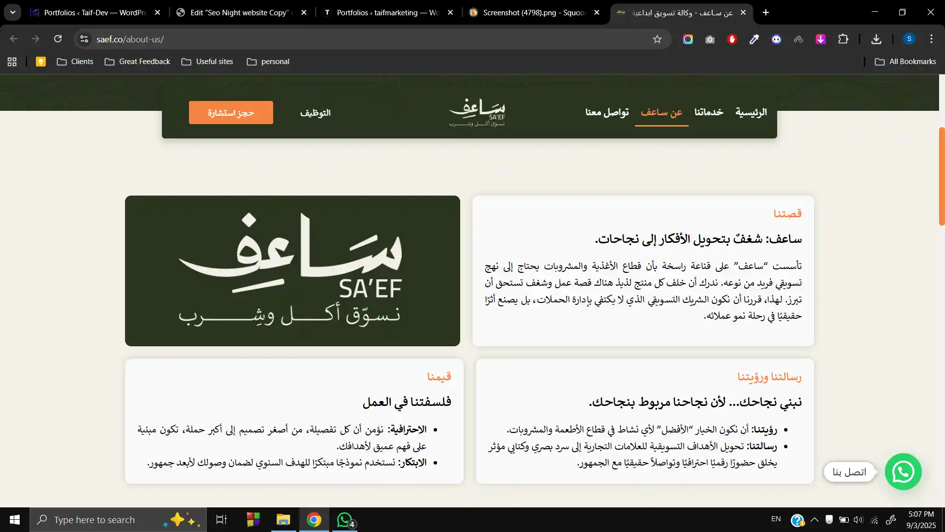Switch to Edit Seo Night website Copy tab
The image size is (945, 532).
coord(242,12)
